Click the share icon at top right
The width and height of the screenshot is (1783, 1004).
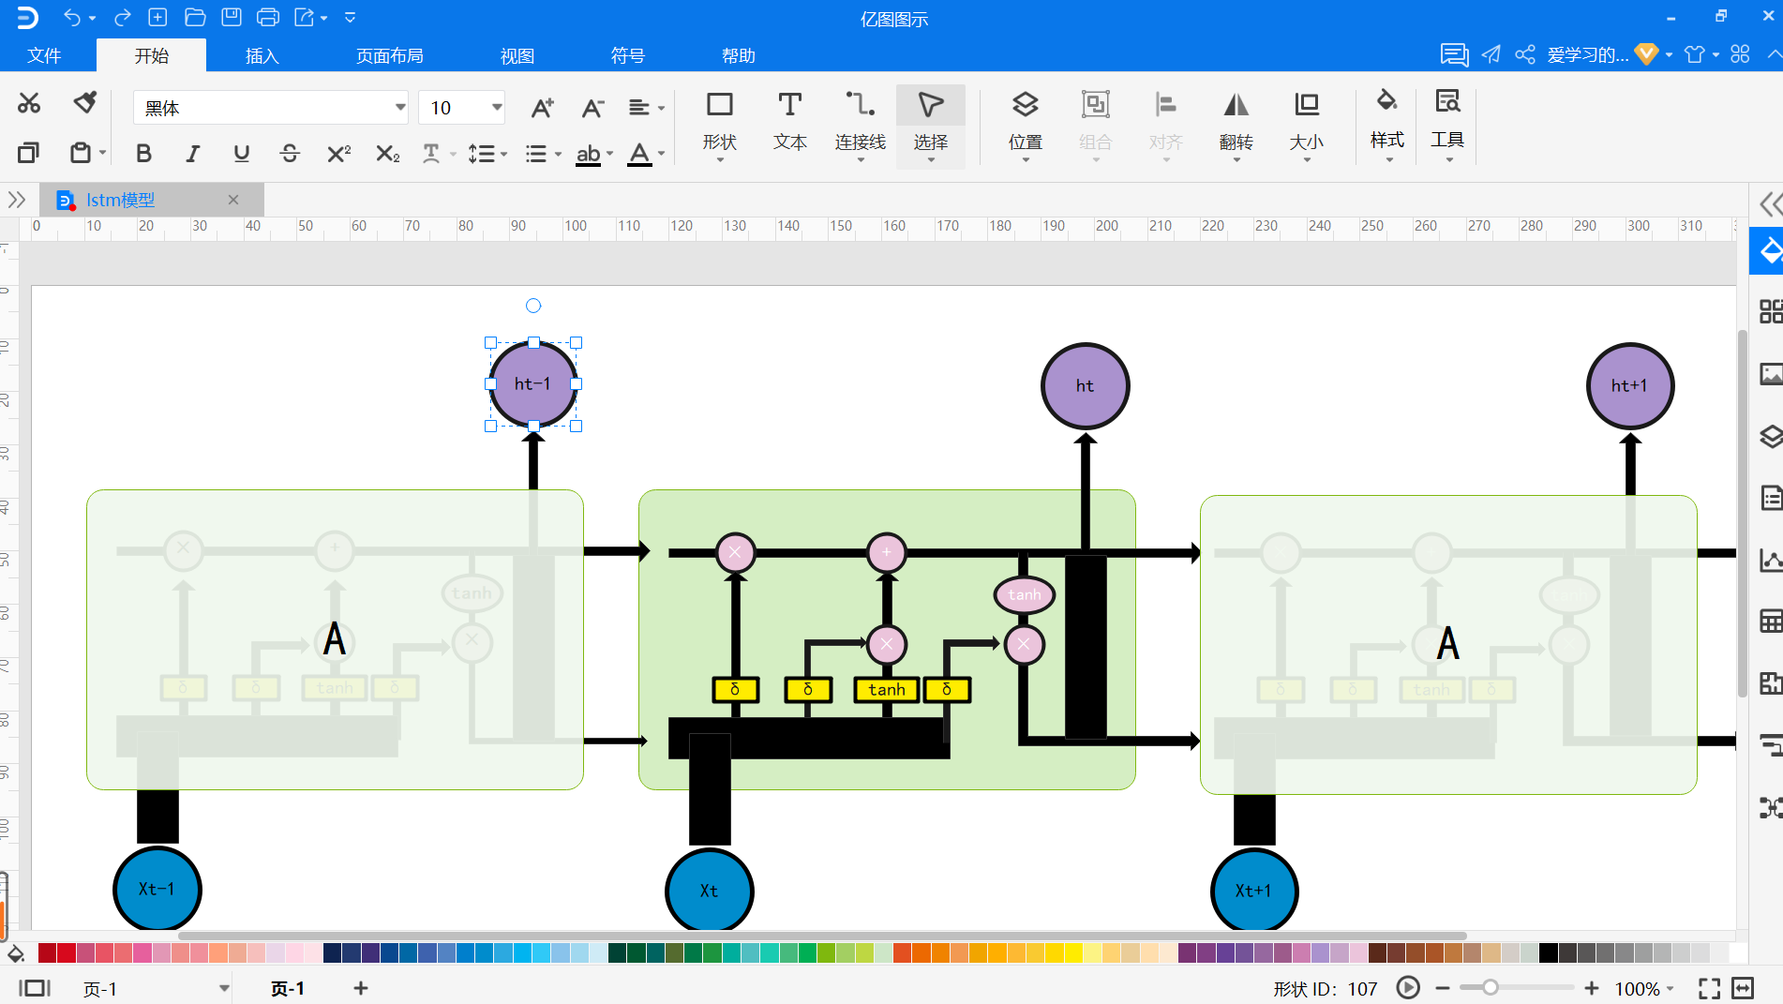tap(1525, 54)
